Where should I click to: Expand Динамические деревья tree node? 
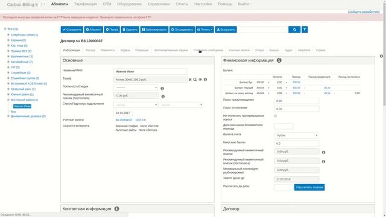(x=8, y=116)
